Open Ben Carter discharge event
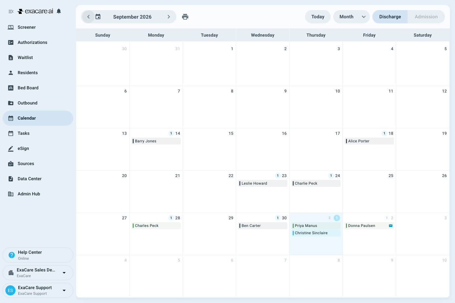The height and width of the screenshot is (303, 455). [x=263, y=226]
